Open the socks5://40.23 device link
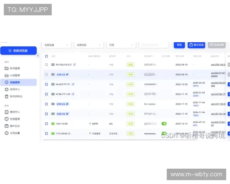 click(x=218, y=84)
